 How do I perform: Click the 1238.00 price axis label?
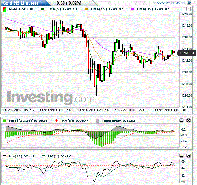(x=187, y=84)
